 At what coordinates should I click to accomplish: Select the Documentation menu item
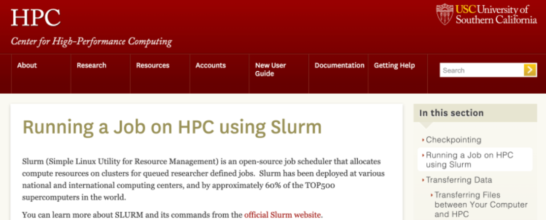[x=339, y=65]
